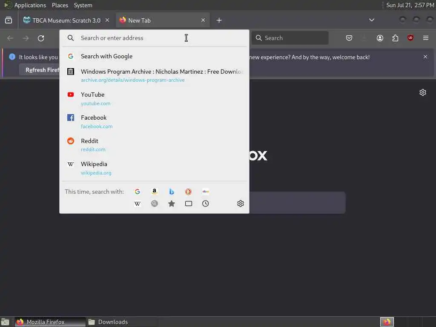This screenshot has height=327, width=436.
Task: Open the Extensions puzzle icon
Action: pyautogui.click(x=395, y=38)
